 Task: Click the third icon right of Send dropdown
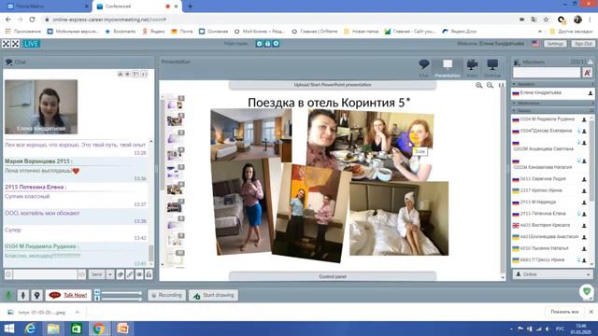click(139, 274)
